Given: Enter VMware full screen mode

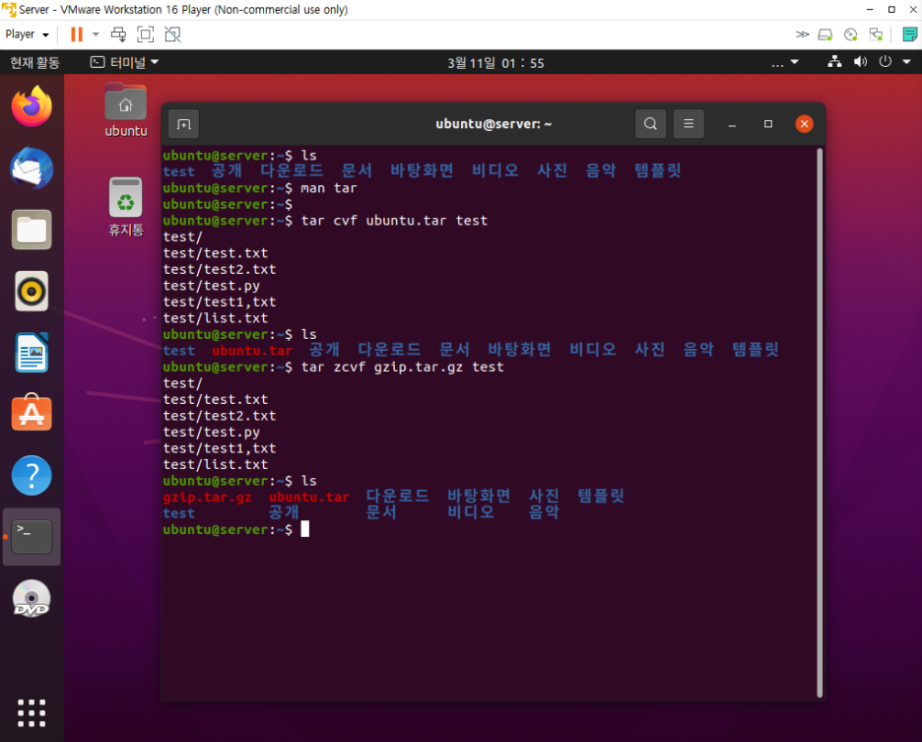Looking at the screenshot, I should tap(145, 34).
